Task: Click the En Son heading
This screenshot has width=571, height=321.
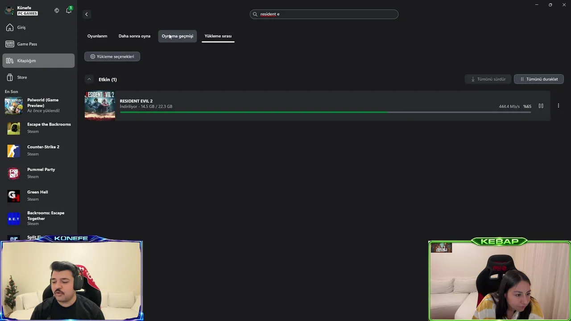Action: tap(11, 92)
